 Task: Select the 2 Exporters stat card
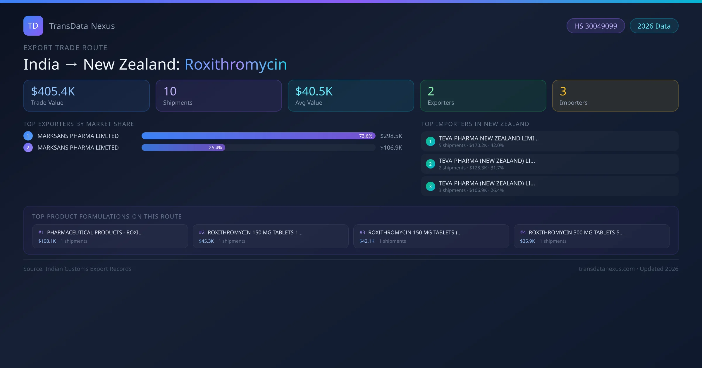483,96
